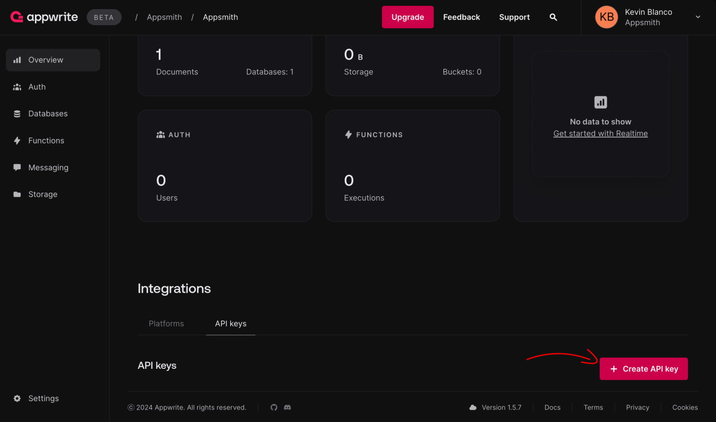716x422 pixels.
Task: Open Get started with Realtime link
Action: pos(600,134)
